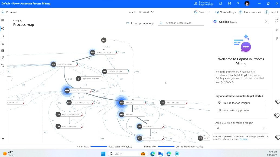Click the edge label 4217
280x157 pixels.
coord(107,47)
